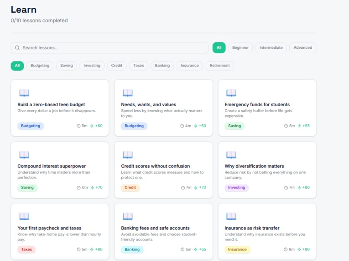Viewport: 349px width, 261px height.
Task: Click clock icon on Credit scores card
Action: (x=183, y=188)
